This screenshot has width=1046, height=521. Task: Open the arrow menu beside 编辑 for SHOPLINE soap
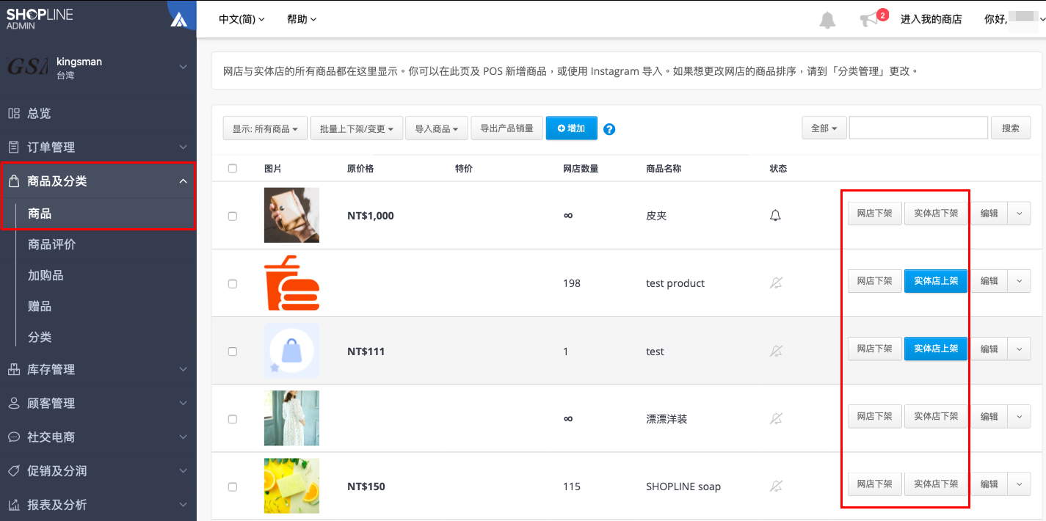coord(1019,484)
